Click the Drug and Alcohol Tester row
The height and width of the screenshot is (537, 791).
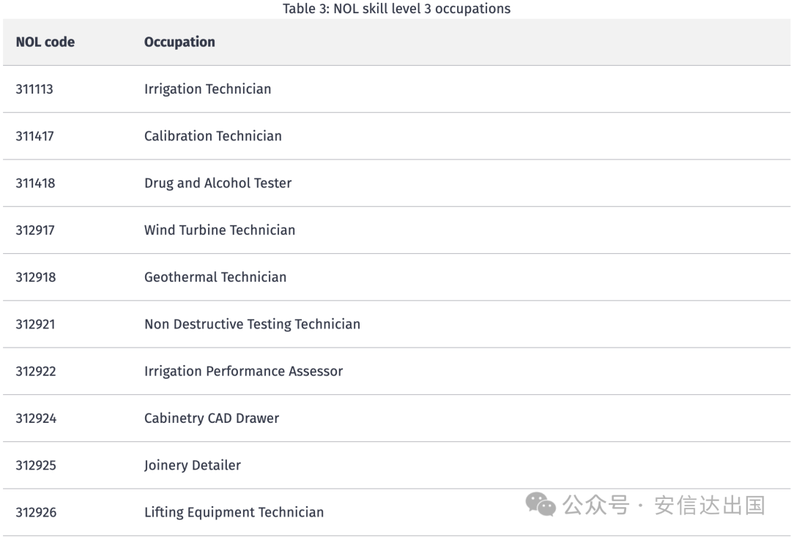(x=218, y=183)
